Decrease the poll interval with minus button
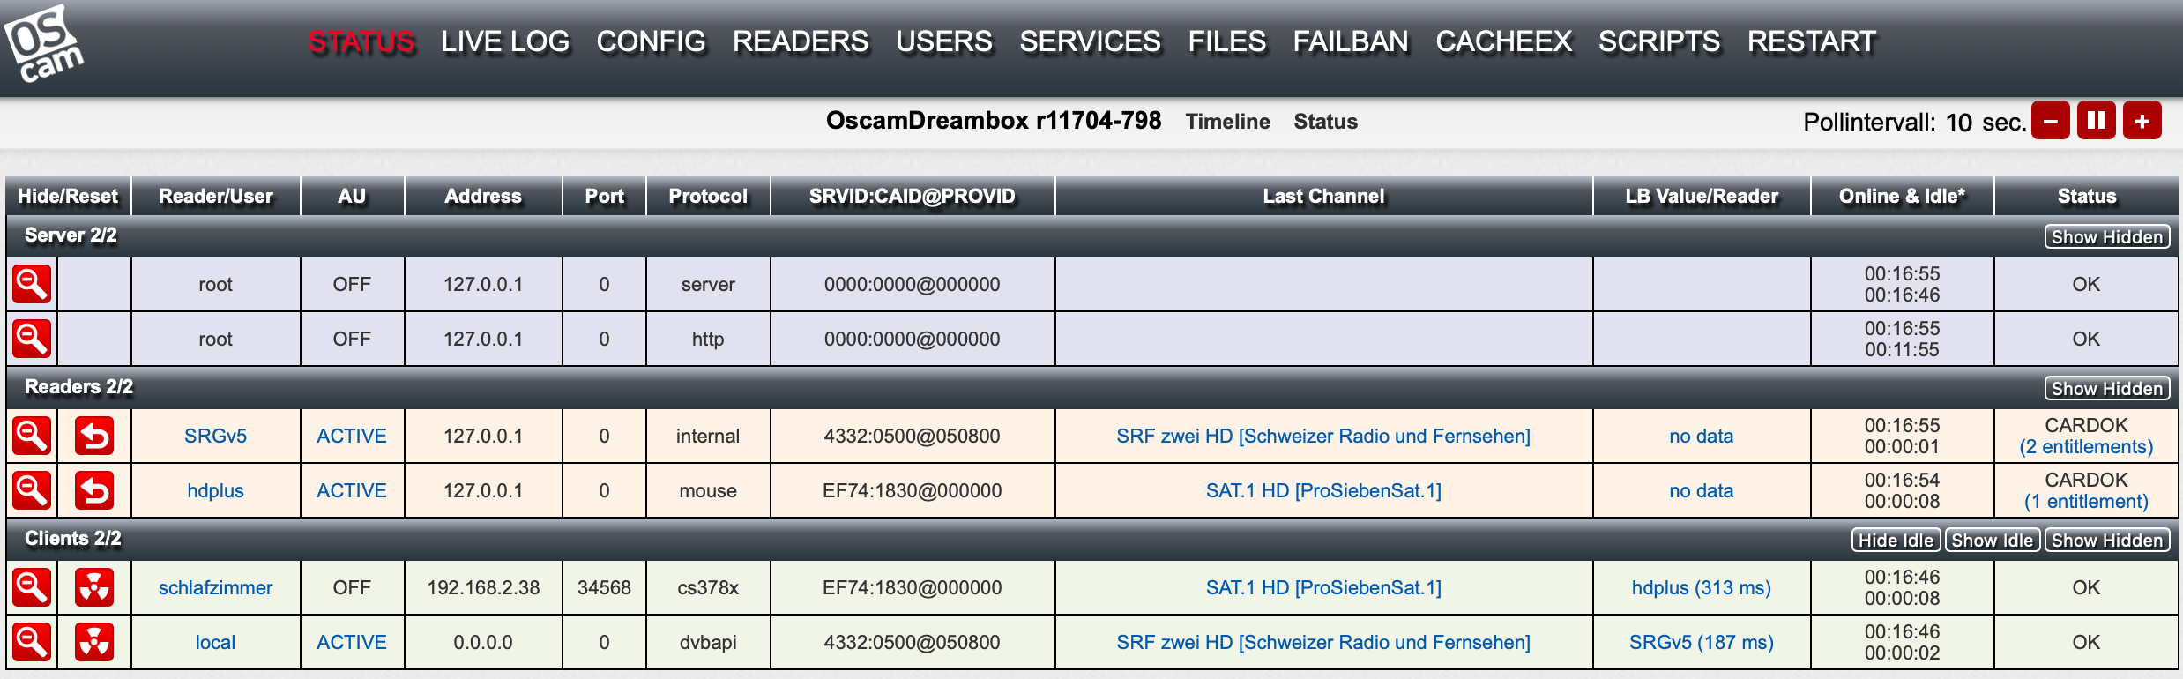The height and width of the screenshot is (679, 2183). pos(2050,121)
